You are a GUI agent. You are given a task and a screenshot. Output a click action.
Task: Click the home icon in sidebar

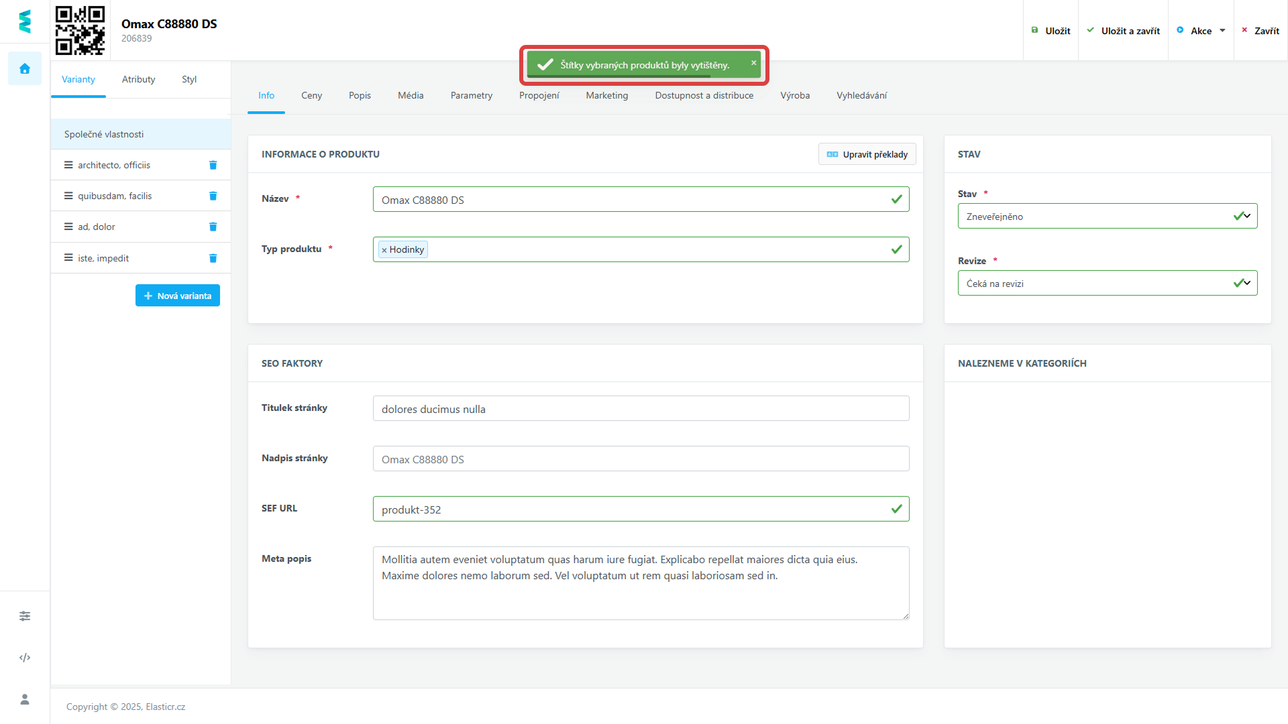[x=25, y=68]
